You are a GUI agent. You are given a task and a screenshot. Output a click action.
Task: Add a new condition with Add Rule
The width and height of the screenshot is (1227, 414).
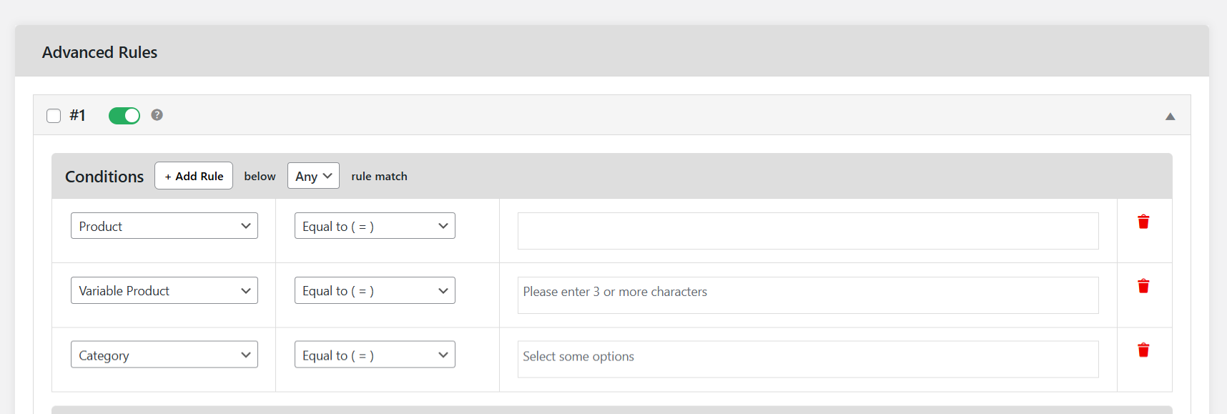tap(194, 176)
